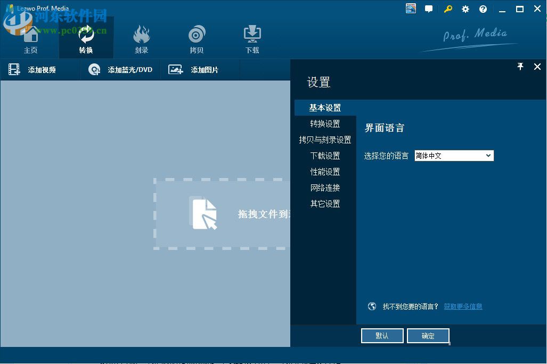547x364 pixels.
Task: Open the 性能设置 settings section
Action: tap(325, 172)
